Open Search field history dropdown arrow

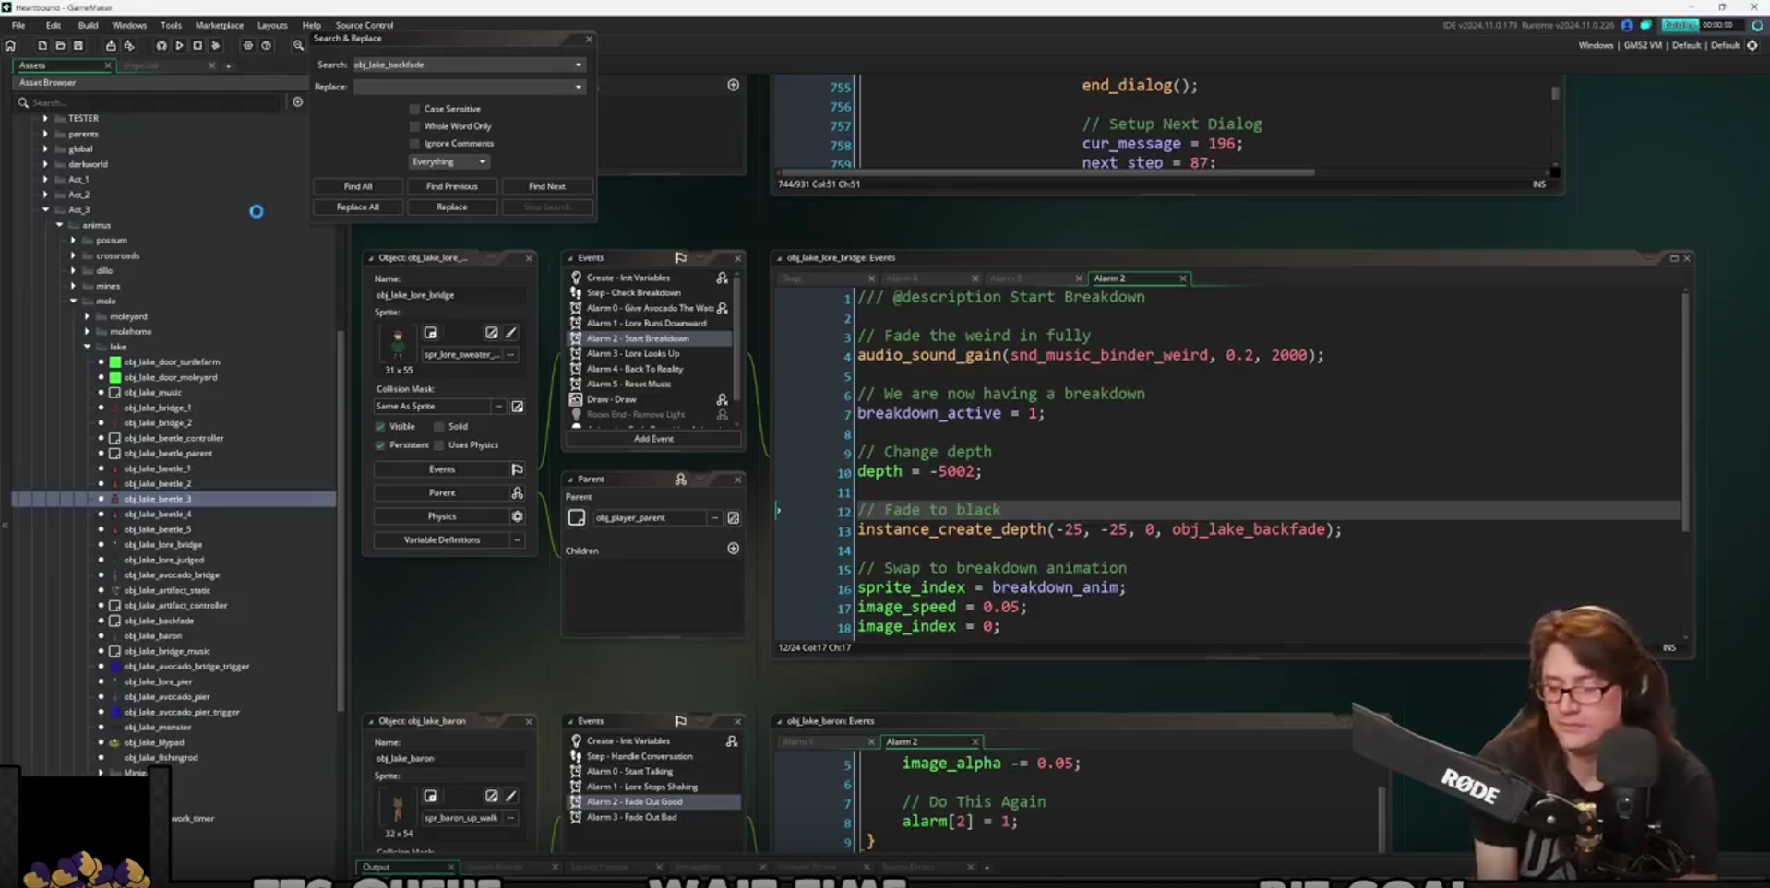pos(579,65)
